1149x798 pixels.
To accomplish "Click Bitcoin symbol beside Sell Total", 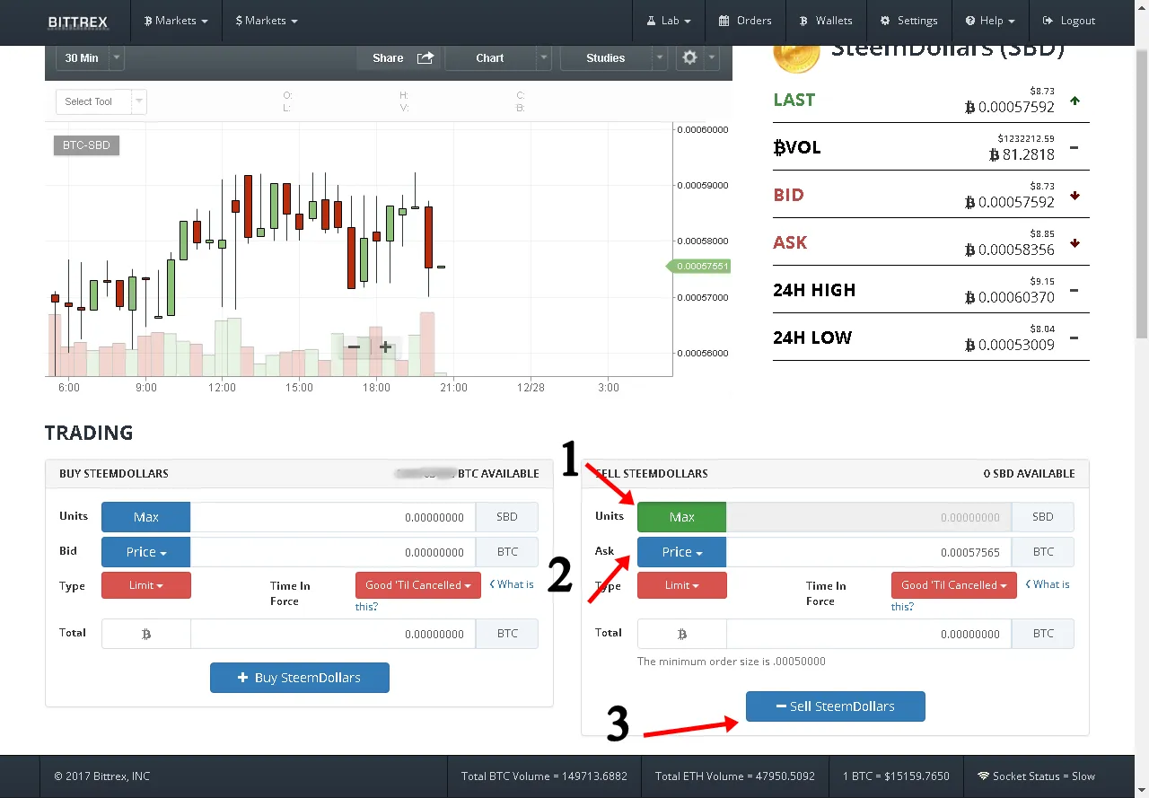I will (x=682, y=633).
